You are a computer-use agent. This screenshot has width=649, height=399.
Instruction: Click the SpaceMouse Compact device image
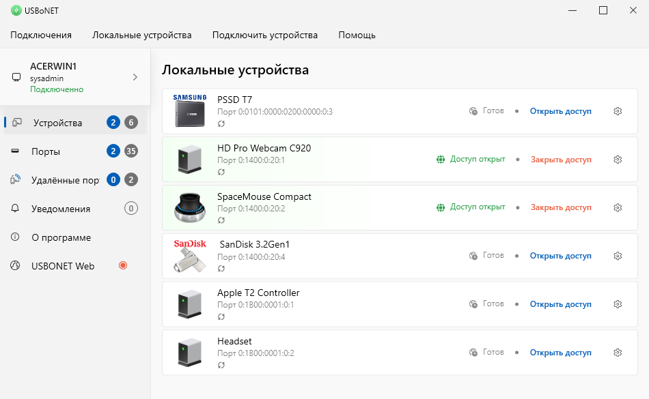click(189, 207)
